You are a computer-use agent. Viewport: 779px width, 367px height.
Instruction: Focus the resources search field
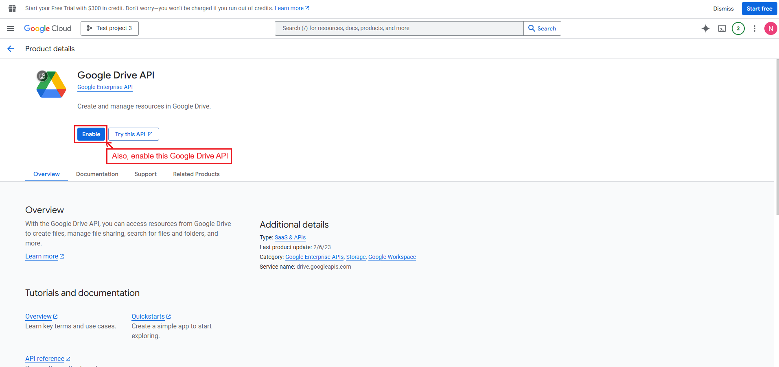pyautogui.click(x=399, y=28)
